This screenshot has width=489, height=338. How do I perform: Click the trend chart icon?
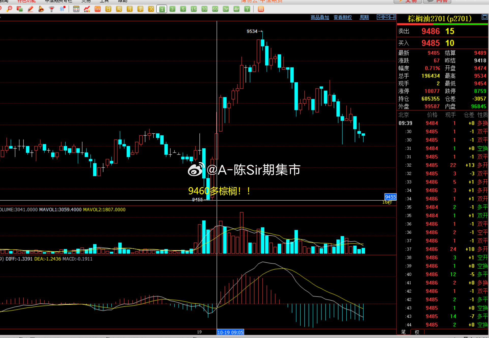click(87, 9)
